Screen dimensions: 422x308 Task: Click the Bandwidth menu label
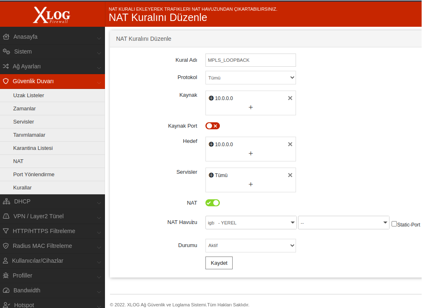point(27,290)
